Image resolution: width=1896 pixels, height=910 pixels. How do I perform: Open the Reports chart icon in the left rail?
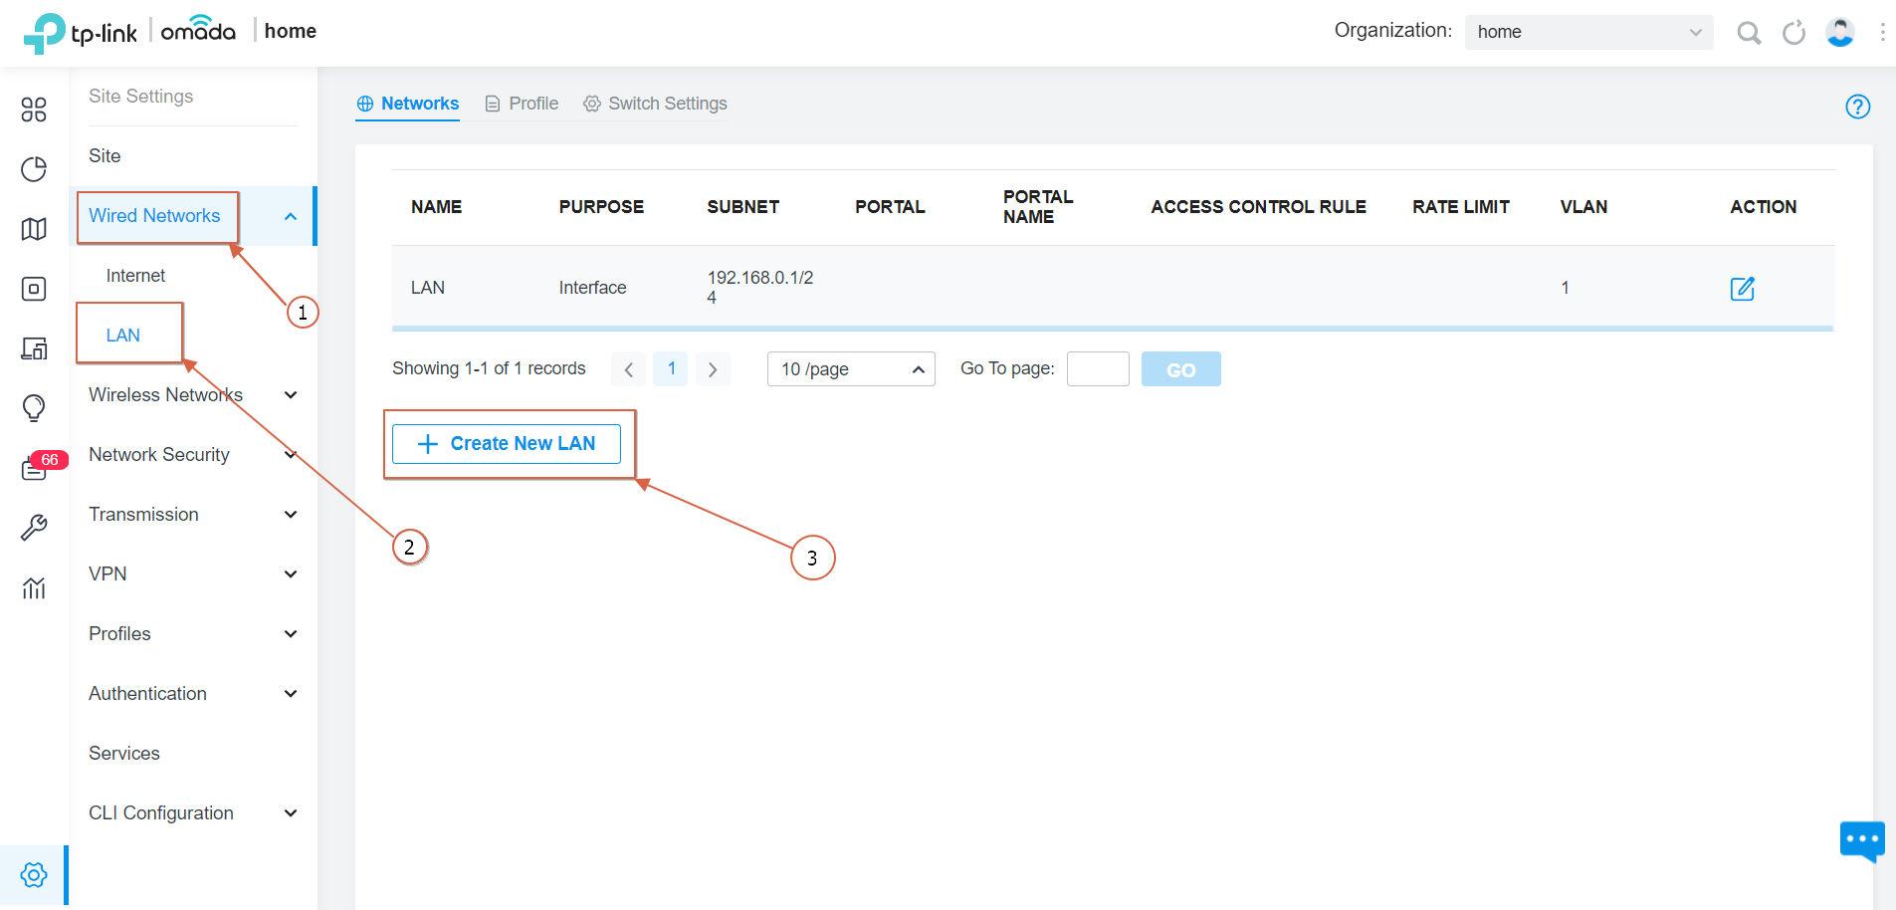click(34, 587)
